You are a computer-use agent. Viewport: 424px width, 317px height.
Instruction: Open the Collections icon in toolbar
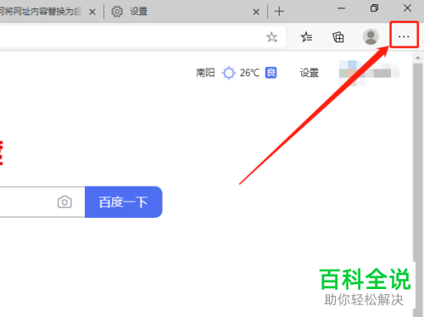338,37
